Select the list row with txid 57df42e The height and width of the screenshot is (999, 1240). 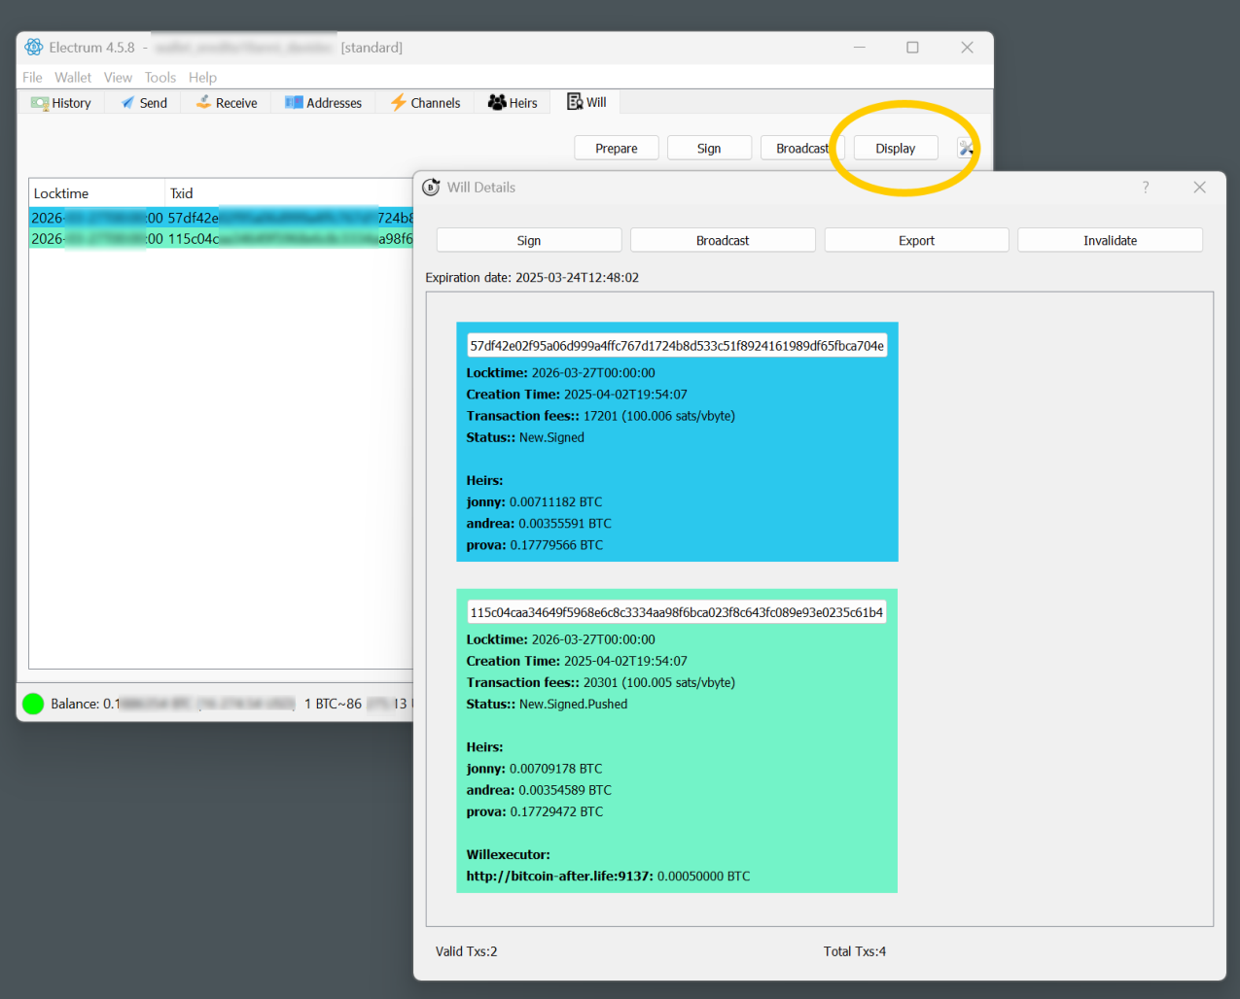point(221,218)
